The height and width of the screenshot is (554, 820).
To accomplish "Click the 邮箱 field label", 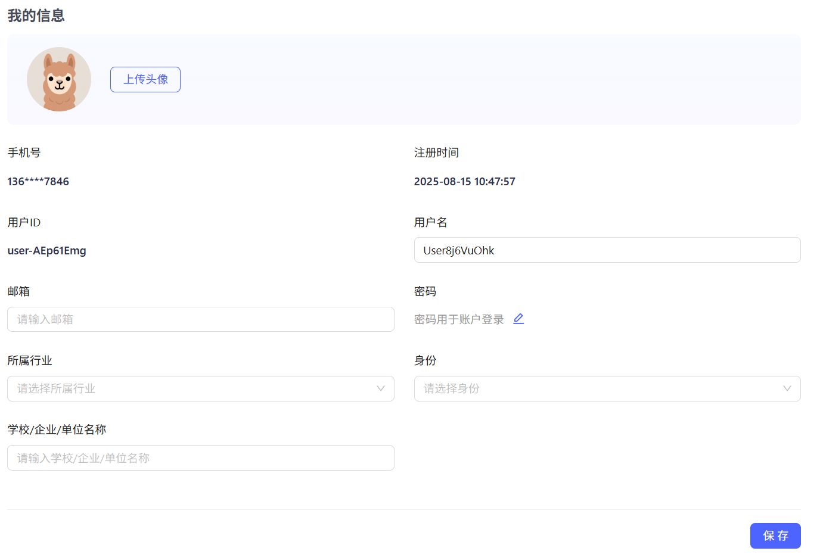I will pyautogui.click(x=18, y=291).
